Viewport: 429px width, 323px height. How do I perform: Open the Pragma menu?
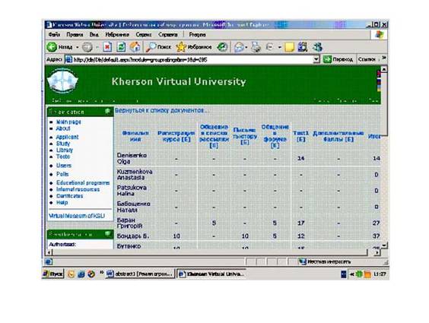pos(197,35)
